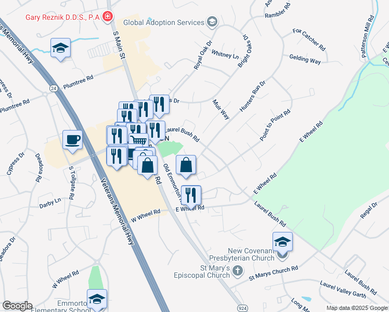The width and height of the screenshot is (389, 312).
Task: Click the Google logo
Action: coord(17,306)
